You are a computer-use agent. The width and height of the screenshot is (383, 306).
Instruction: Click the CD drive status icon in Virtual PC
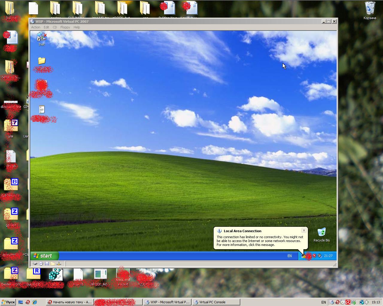[x=41, y=264]
